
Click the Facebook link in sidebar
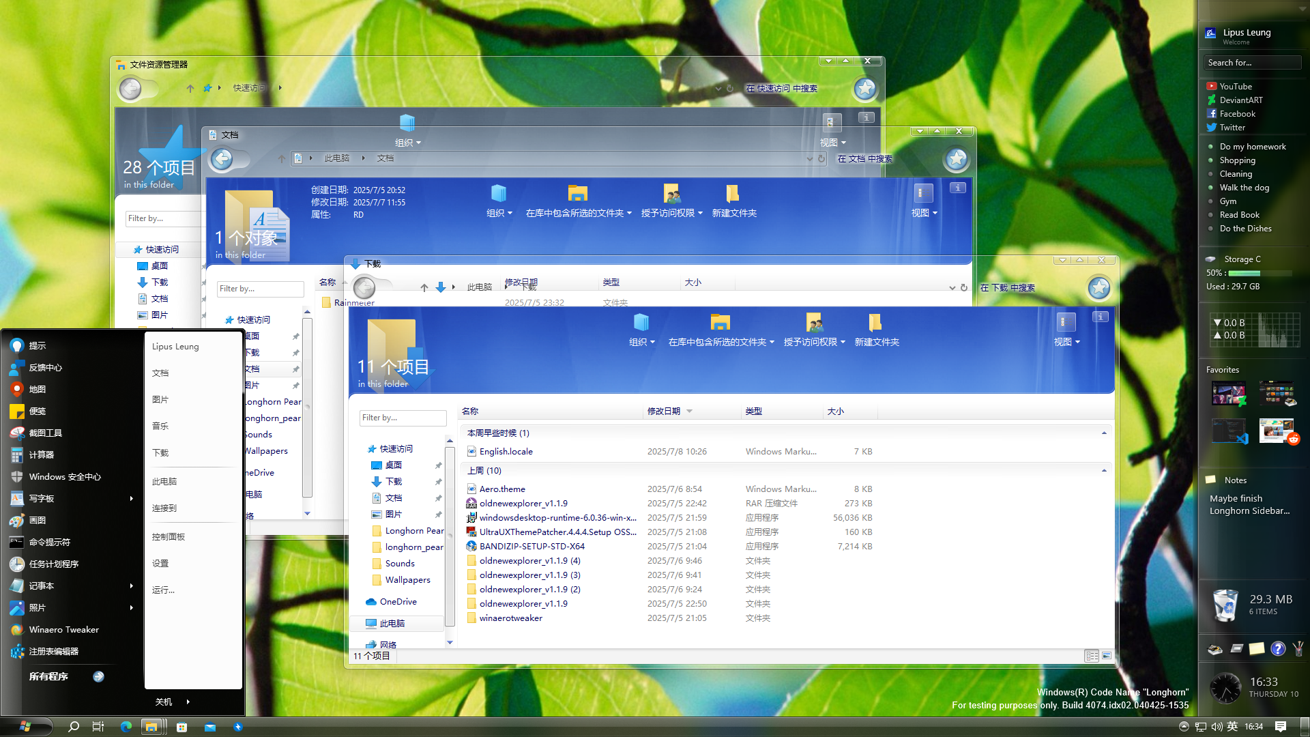click(x=1237, y=114)
